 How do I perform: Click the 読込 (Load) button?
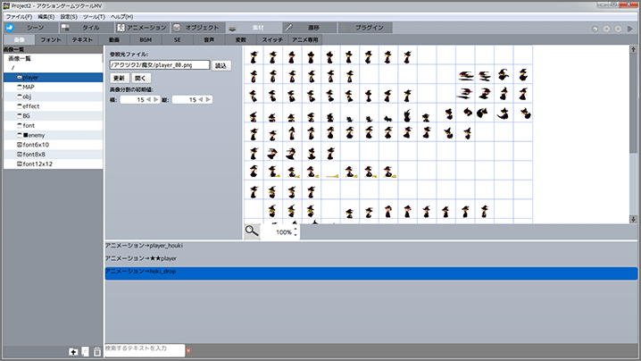[x=221, y=65]
